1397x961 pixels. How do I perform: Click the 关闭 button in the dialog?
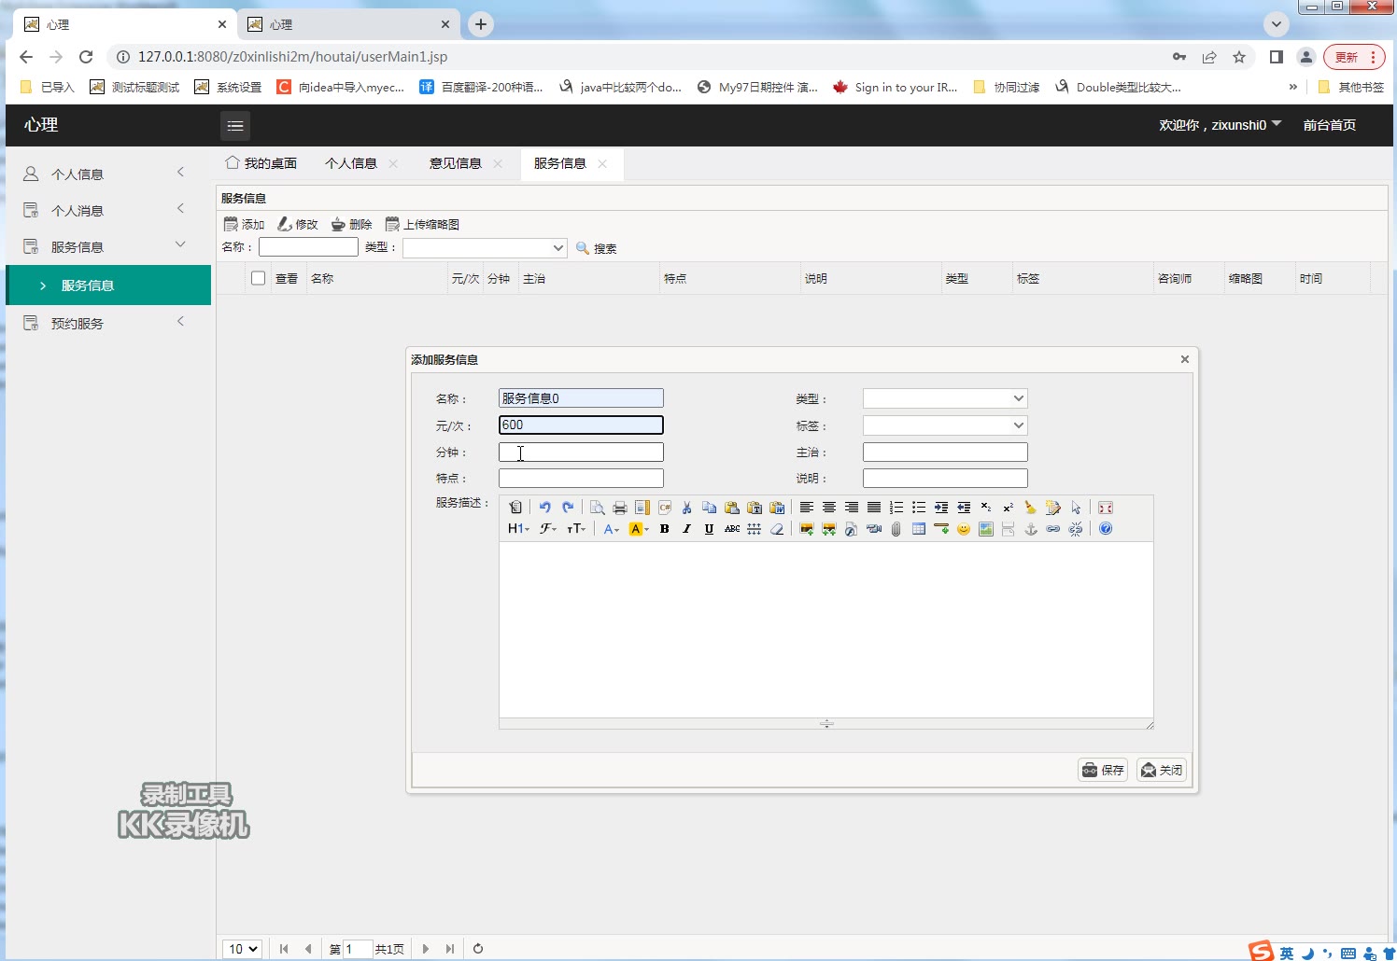[1162, 770]
